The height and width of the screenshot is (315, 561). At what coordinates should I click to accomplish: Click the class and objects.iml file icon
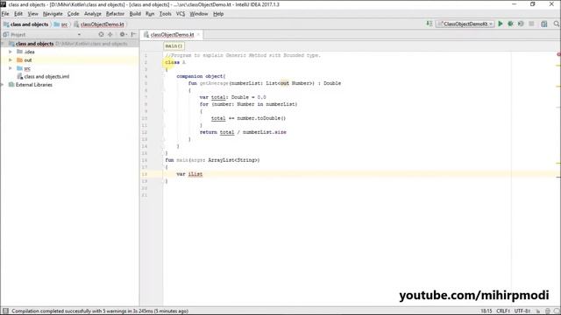[x=19, y=76]
